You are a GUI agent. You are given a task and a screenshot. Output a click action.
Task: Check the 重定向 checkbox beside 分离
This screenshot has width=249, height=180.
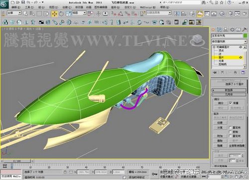[231, 127]
